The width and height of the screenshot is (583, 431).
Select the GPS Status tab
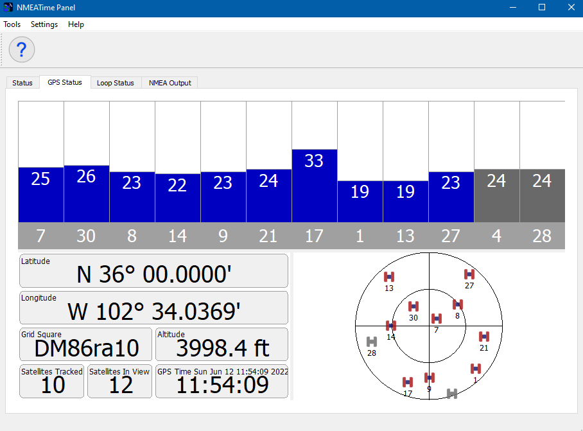coord(65,82)
